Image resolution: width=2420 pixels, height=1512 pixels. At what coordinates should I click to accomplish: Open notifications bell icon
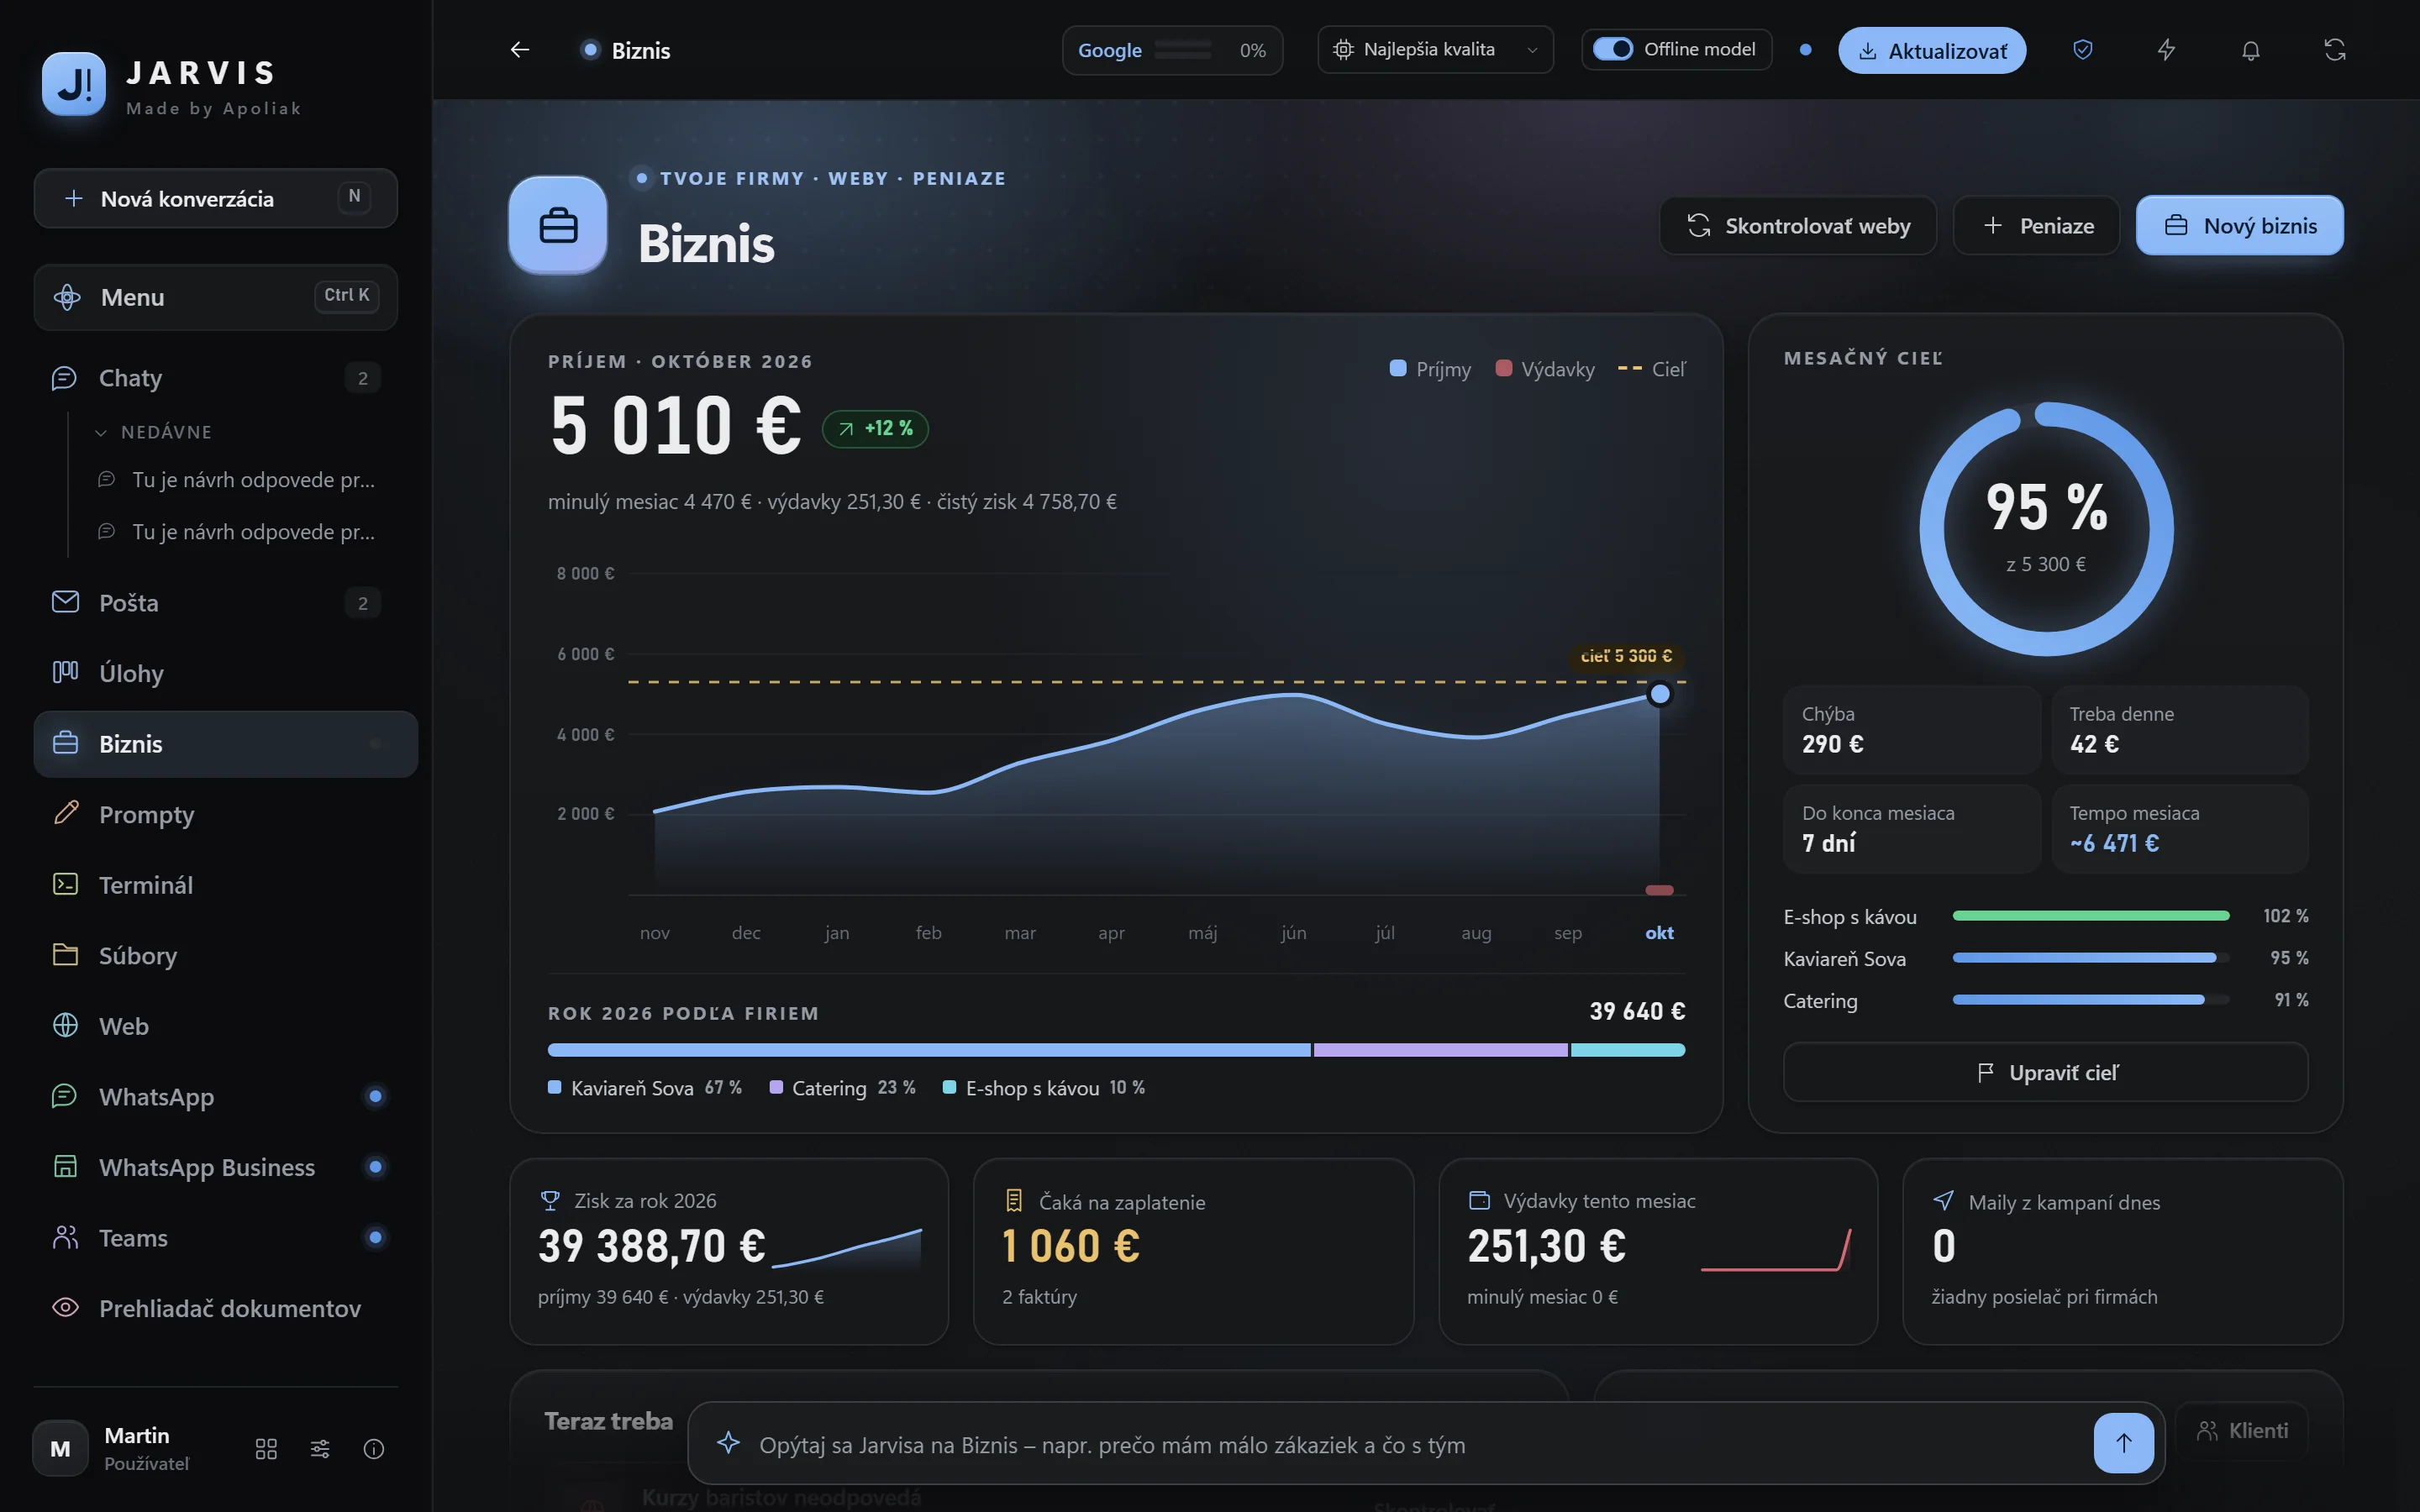(x=2250, y=50)
